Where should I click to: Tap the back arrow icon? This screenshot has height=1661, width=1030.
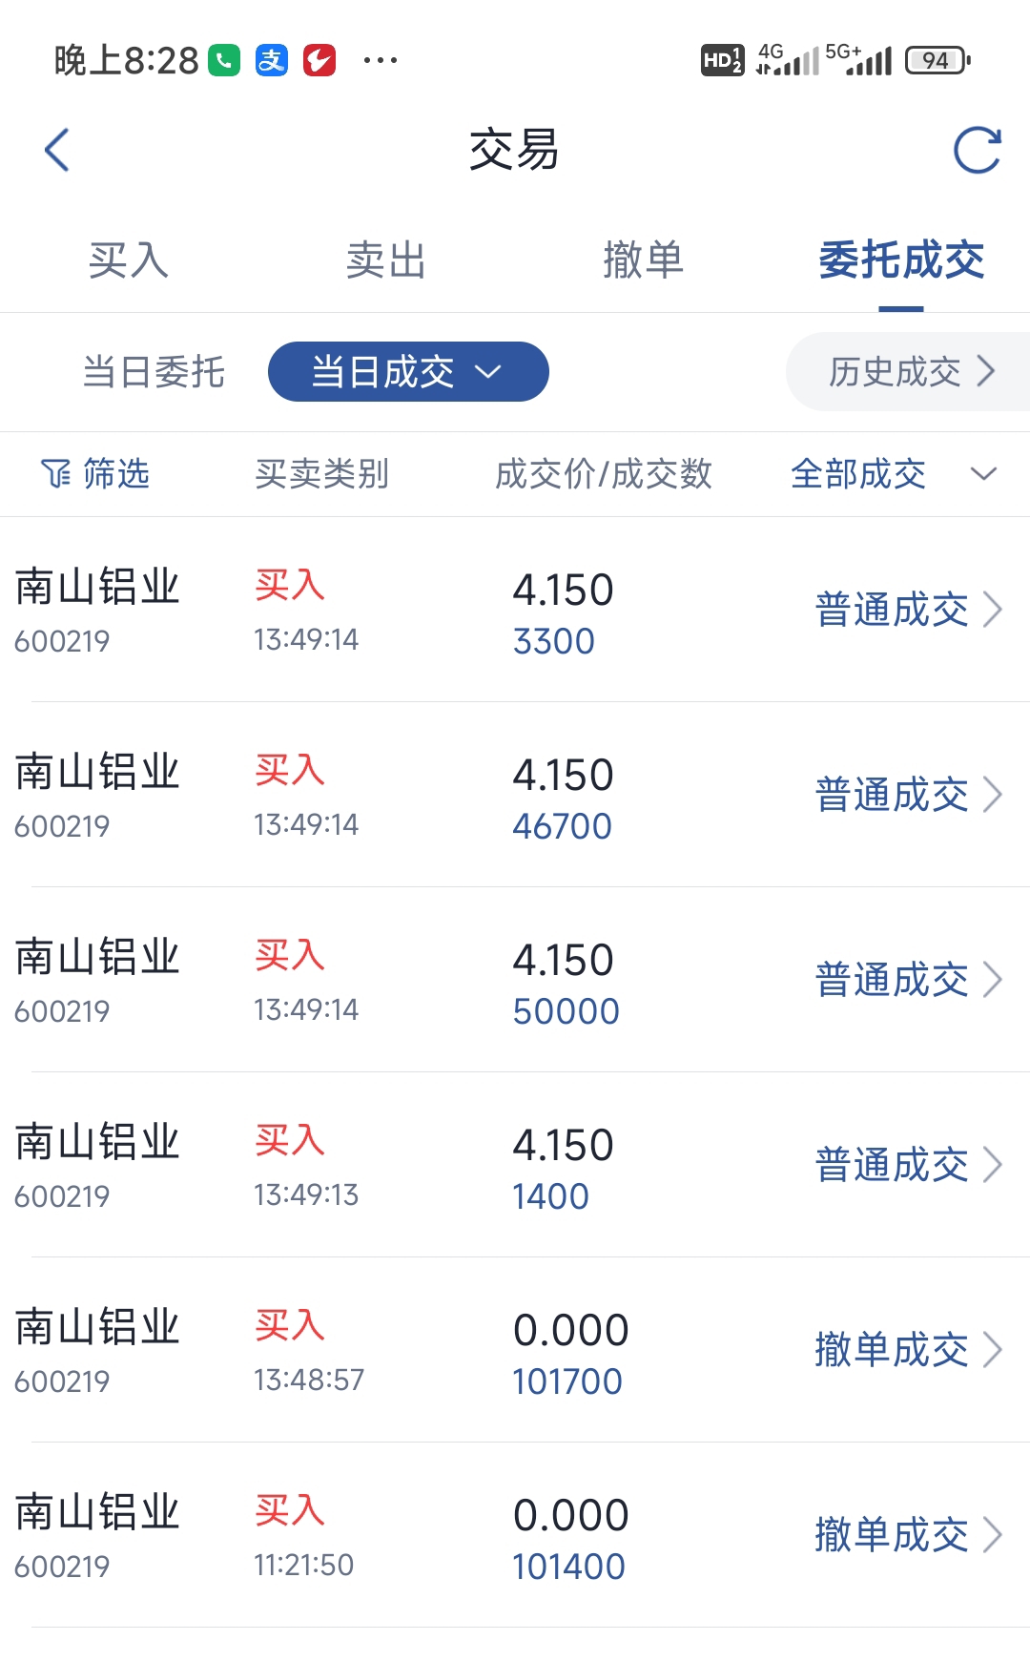click(57, 150)
